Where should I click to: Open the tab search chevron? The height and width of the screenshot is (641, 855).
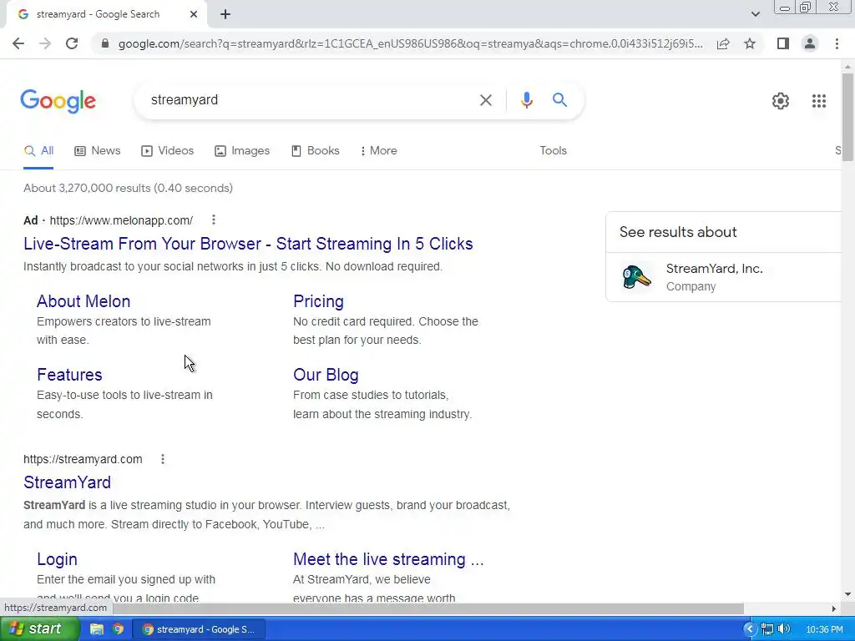755,14
